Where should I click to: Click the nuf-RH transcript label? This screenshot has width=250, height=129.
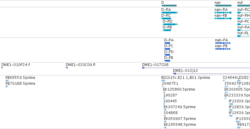coord(244,16)
